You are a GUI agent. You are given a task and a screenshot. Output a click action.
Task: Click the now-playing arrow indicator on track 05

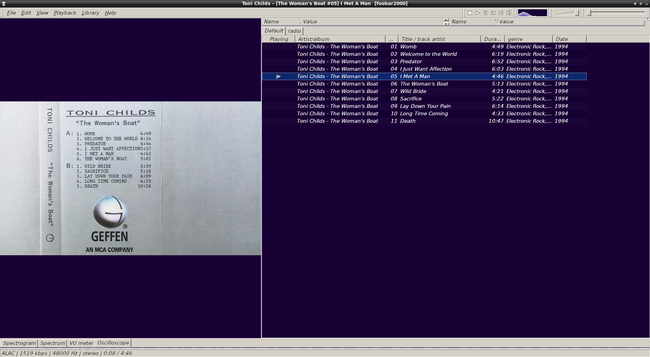tap(278, 76)
